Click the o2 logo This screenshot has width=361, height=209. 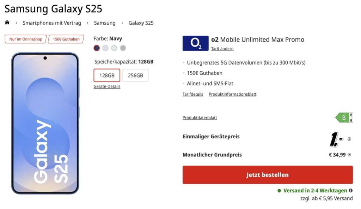tap(195, 43)
